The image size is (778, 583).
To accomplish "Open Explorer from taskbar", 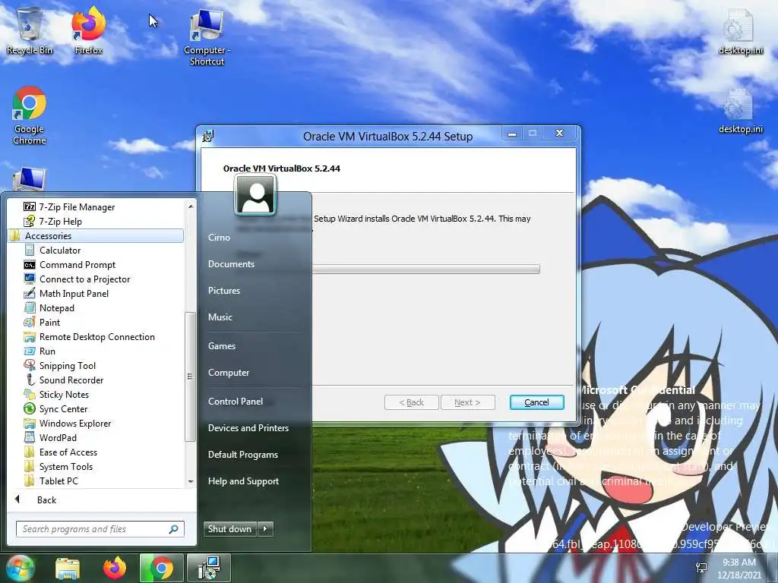I will tap(68, 568).
